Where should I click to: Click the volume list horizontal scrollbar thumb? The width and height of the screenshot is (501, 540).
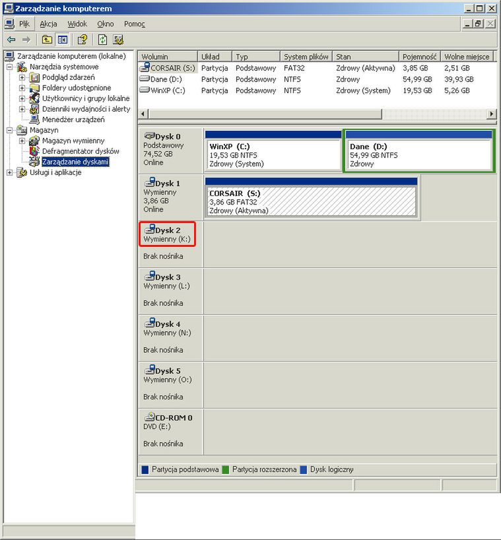pos(265,114)
